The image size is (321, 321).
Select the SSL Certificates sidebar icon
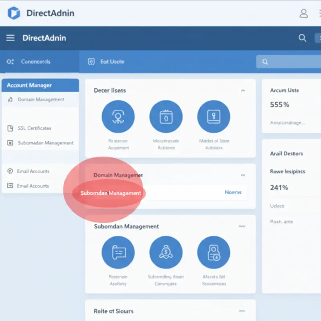tap(9, 128)
